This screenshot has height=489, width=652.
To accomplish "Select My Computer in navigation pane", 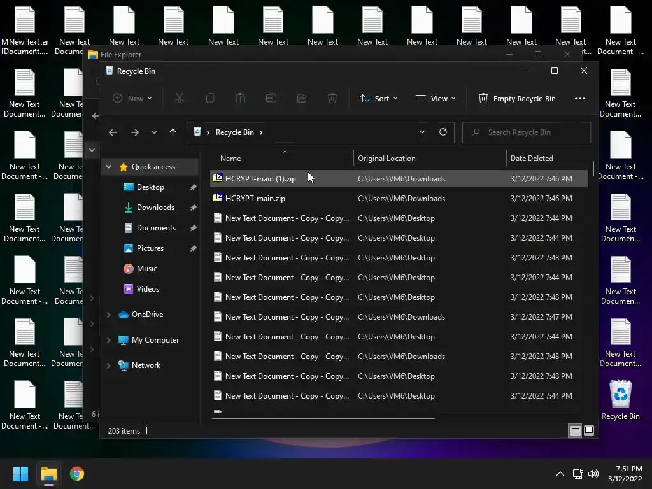I will pos(155,340).
